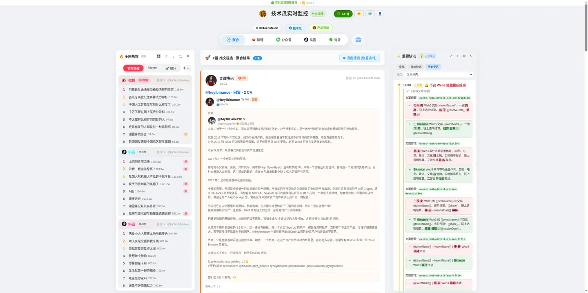Close the 重要快讯 panel
The image size is (588, 293).
tap(470, 56)
